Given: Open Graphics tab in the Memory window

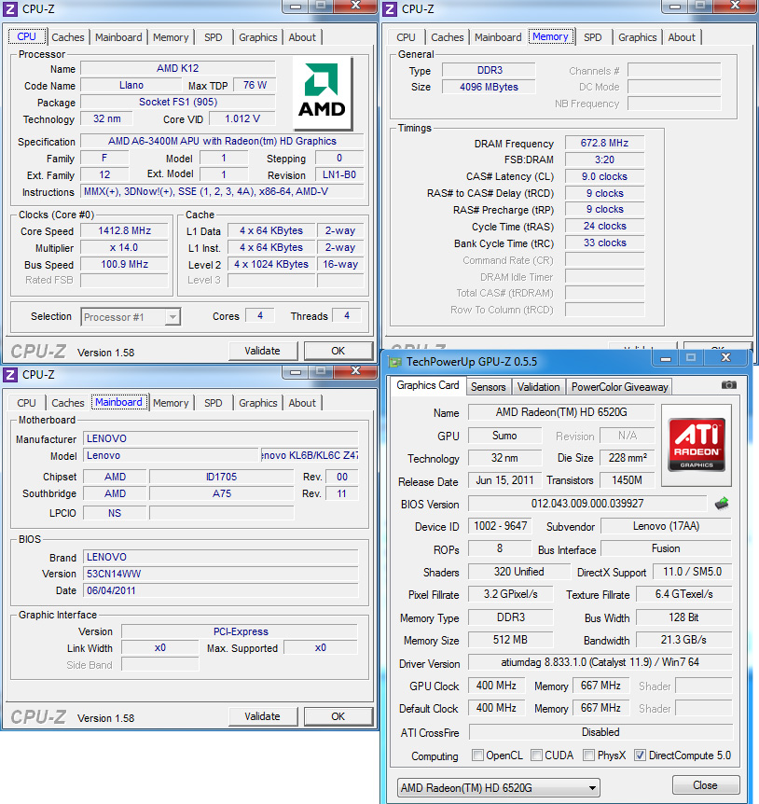Looking at the screenshot, I should 637,37.
